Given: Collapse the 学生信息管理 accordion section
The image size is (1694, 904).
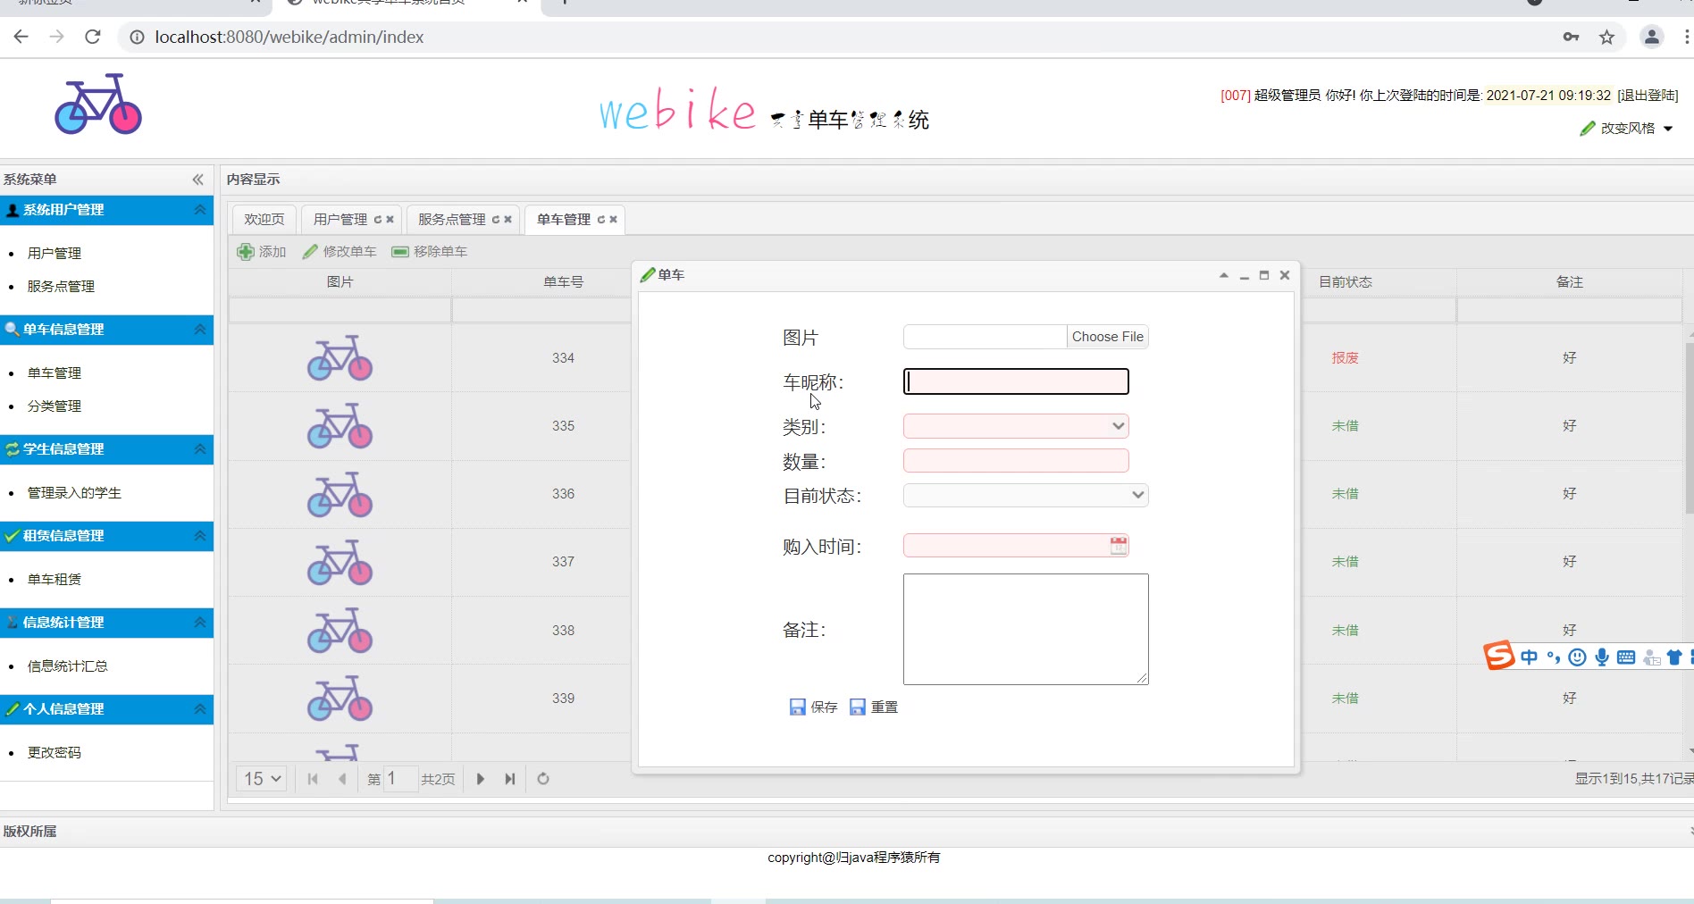Looking at the screenshot, I should point(200,449).
